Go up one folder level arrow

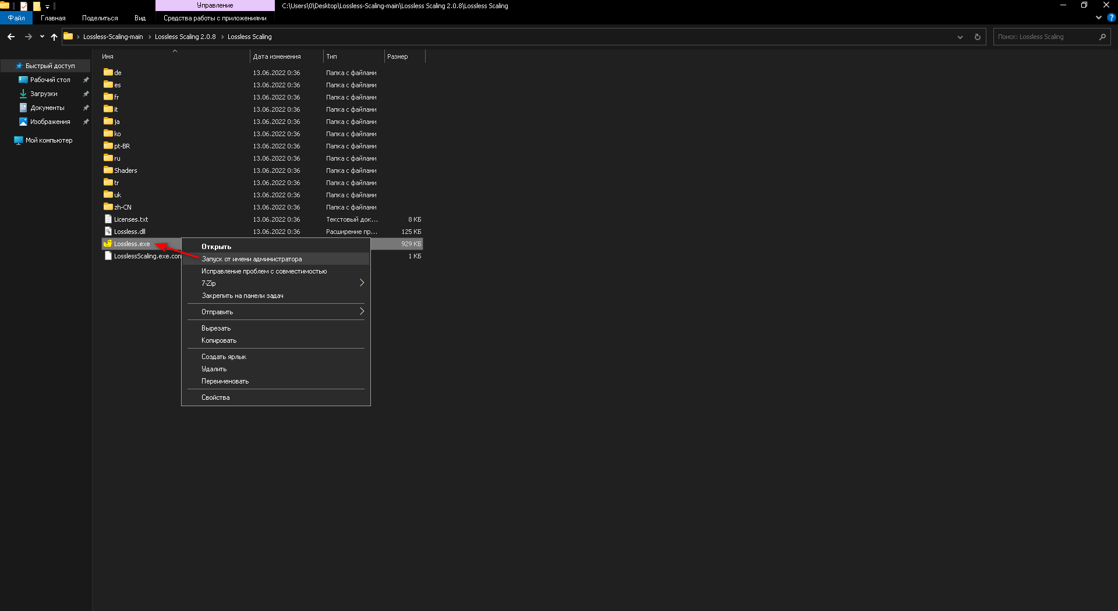[54, 37]
